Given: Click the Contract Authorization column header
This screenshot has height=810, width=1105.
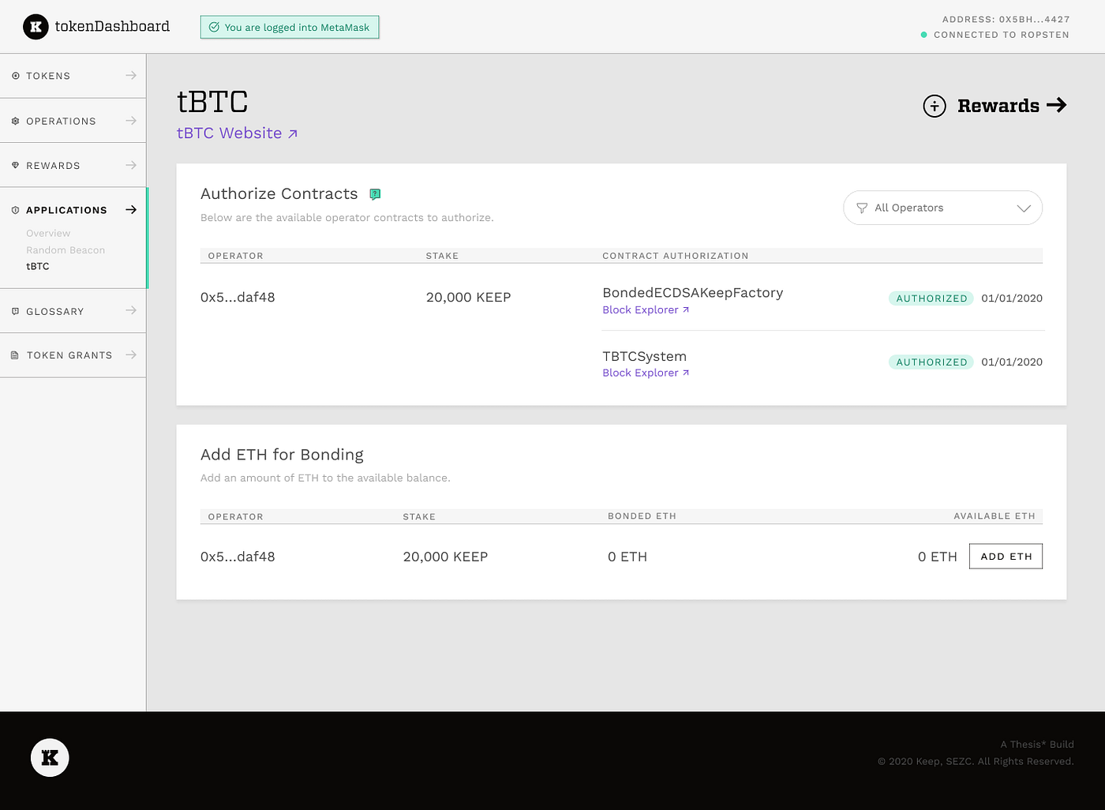Looking at the screenshot, I should pos(675,256).
